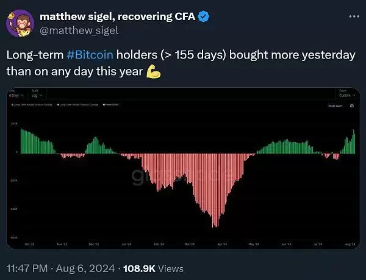Click the blue verified badge
Screen dimensions: 366x280
204,16
